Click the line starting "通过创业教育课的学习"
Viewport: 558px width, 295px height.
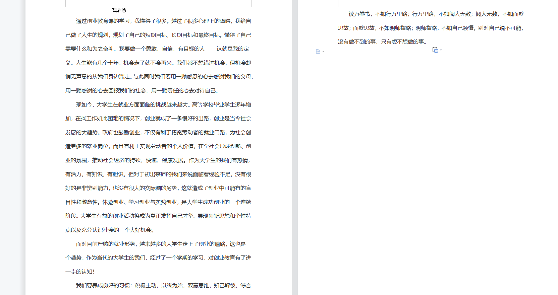(164, 21)
